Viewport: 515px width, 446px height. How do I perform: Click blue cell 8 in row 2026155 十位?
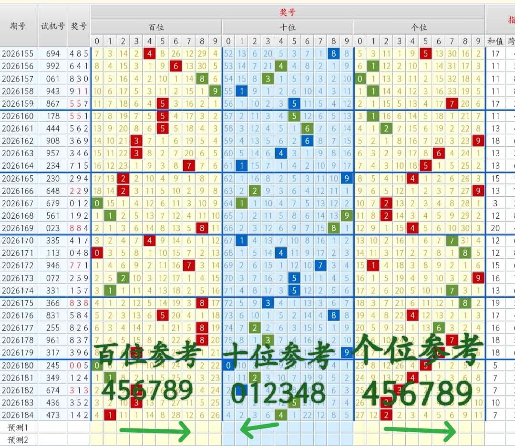333,53
